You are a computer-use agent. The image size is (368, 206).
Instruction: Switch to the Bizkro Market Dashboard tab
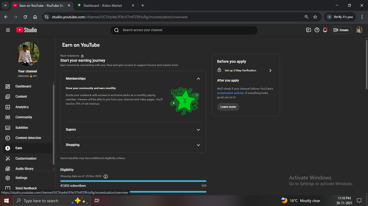[102, 5]
